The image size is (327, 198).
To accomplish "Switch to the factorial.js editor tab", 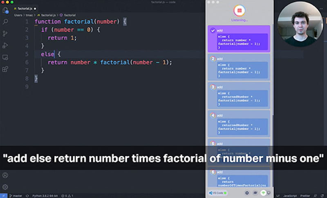I will click(25, 8).
